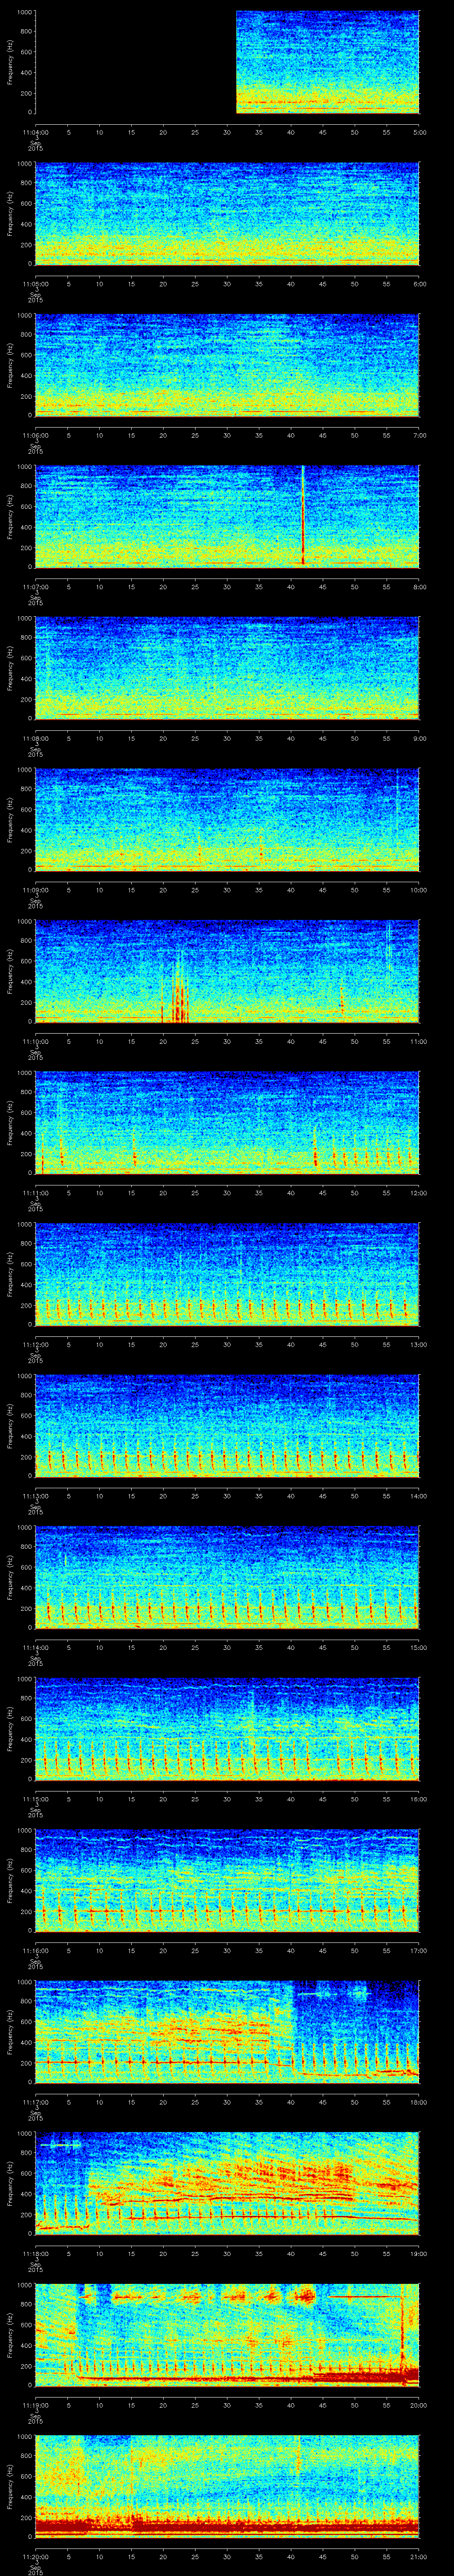Click the "11:06:00" start time label
The width and height of the screenshot is (454, 2576).
35,435
